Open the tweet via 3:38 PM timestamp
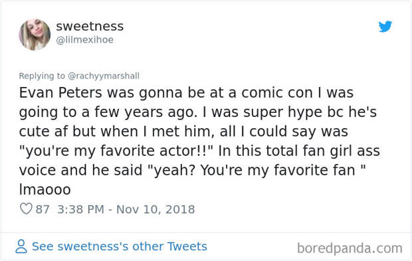This screenshot has height=261, width=412. tap(80, 209)
